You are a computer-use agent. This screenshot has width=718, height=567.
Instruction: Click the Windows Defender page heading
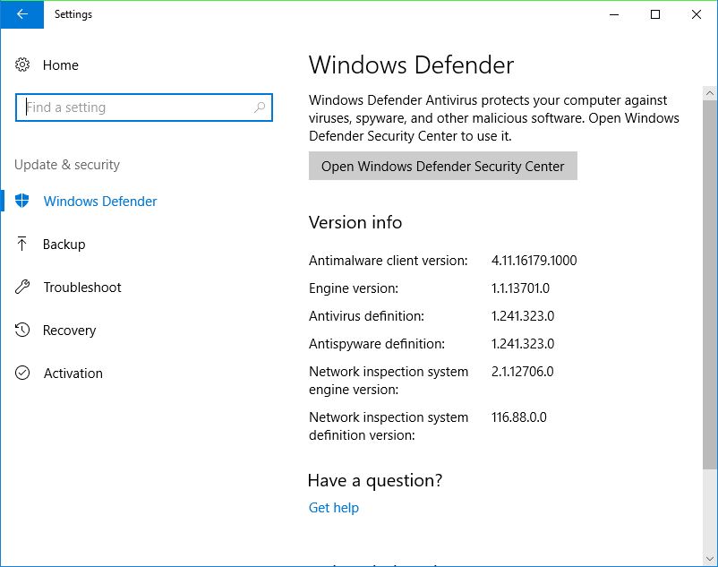411,64
